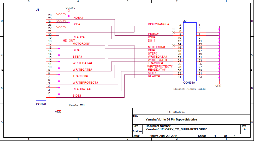The width and height of the screenshot is (254, 141).
Task: Select the DS1# net label
Action: (152, 41)
